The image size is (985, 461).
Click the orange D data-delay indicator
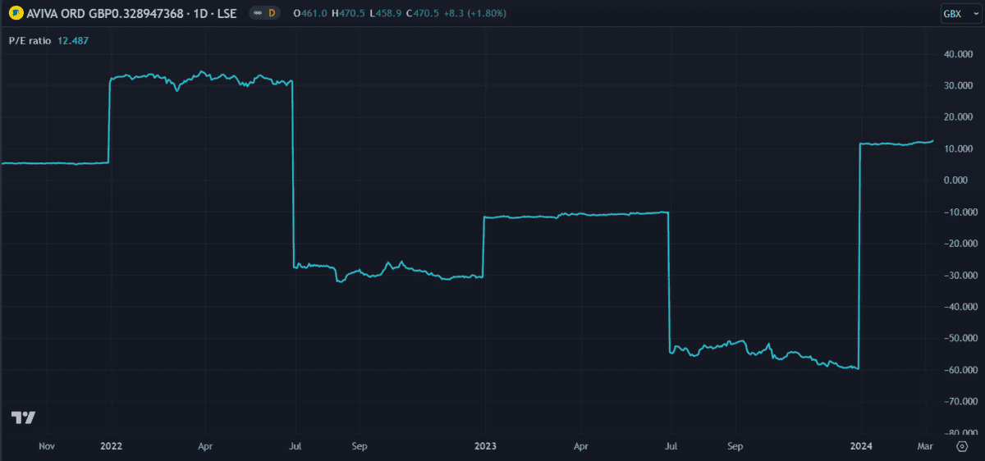(273, 13)
